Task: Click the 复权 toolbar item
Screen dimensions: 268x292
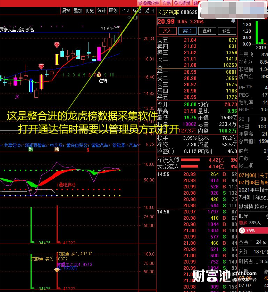Action: pyautogui.click(x=66, y=10)
